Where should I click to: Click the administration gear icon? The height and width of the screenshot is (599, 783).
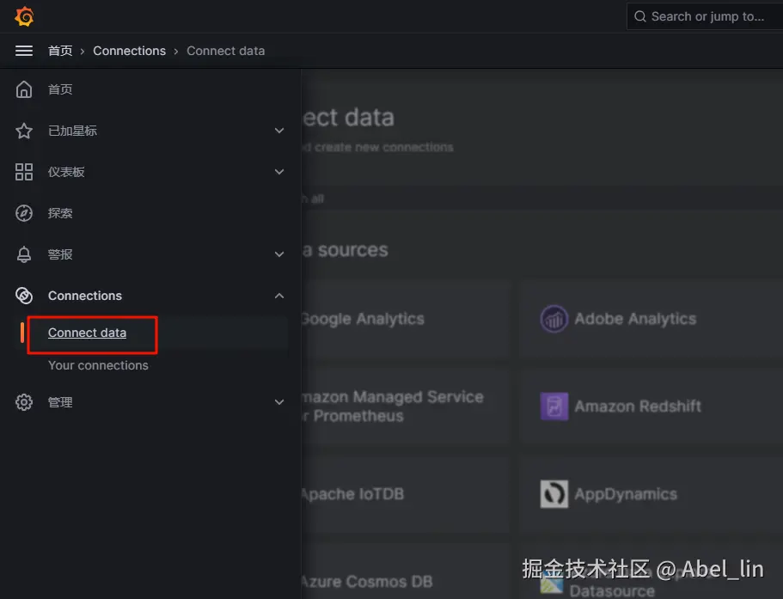24,402
